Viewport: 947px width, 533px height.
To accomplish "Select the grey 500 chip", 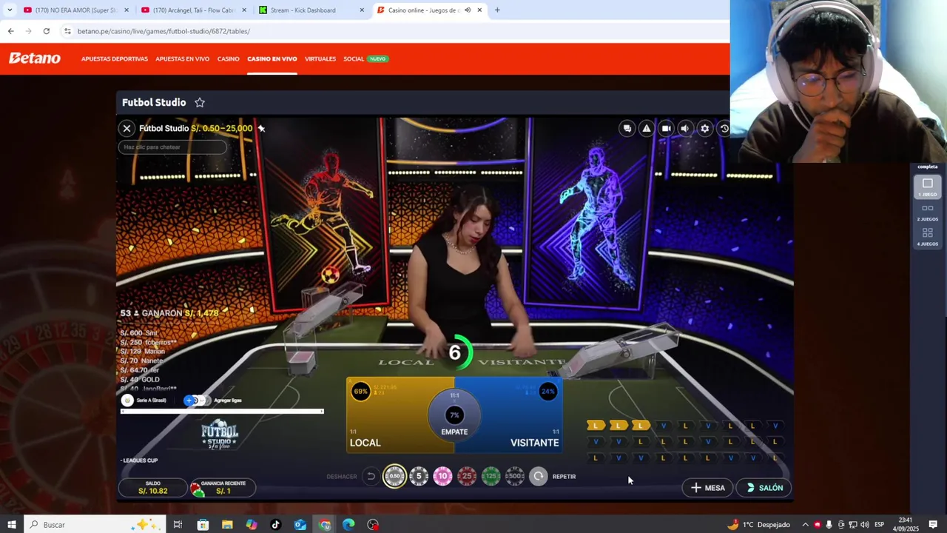I will pyautogui.click(x=515, y=476).
